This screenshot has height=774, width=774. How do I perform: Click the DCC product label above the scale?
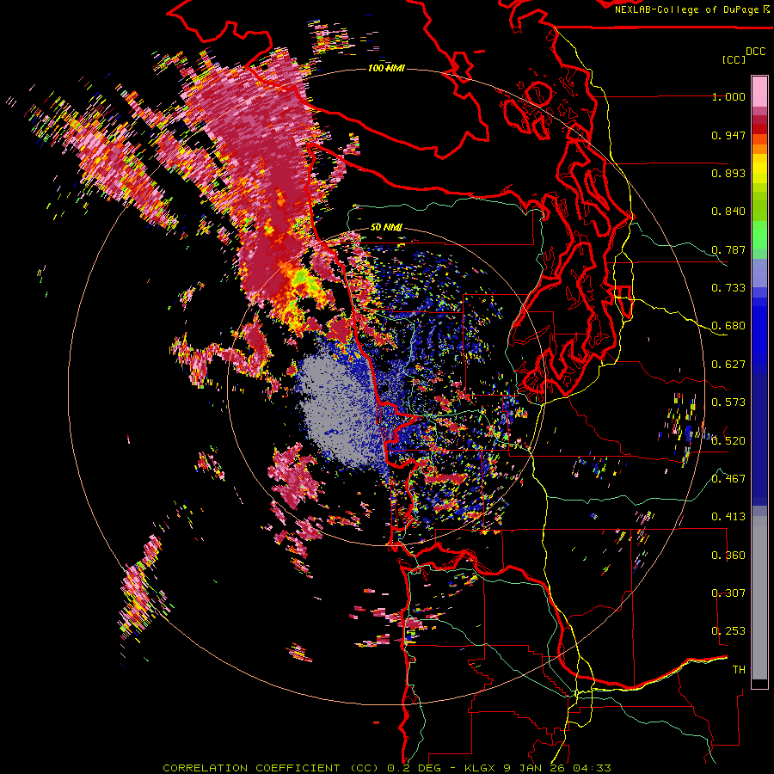click(x=755, y=52)
